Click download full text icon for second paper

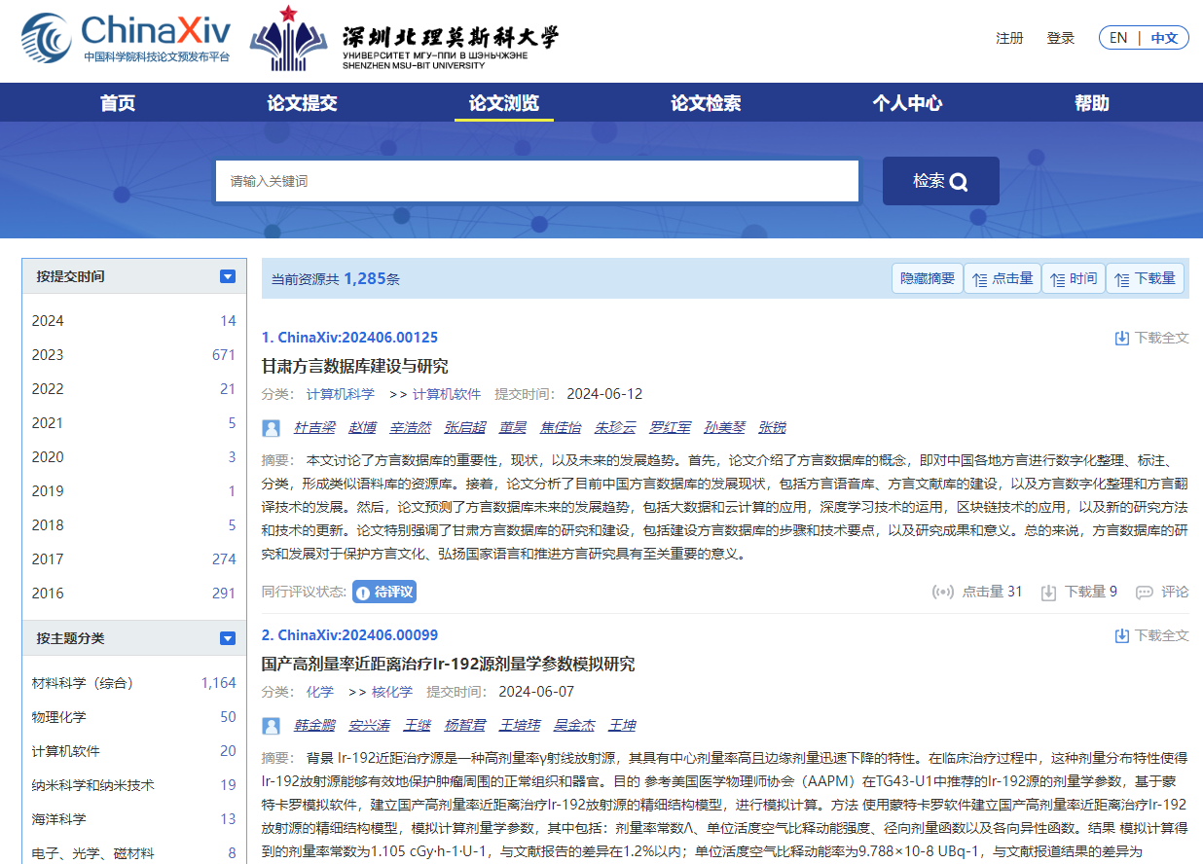click(1122, 635)
